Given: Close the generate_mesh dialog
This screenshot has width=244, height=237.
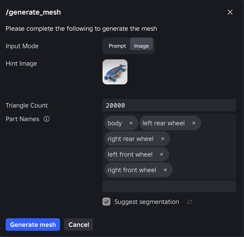Looking at the screenshot, I should 230,12.
